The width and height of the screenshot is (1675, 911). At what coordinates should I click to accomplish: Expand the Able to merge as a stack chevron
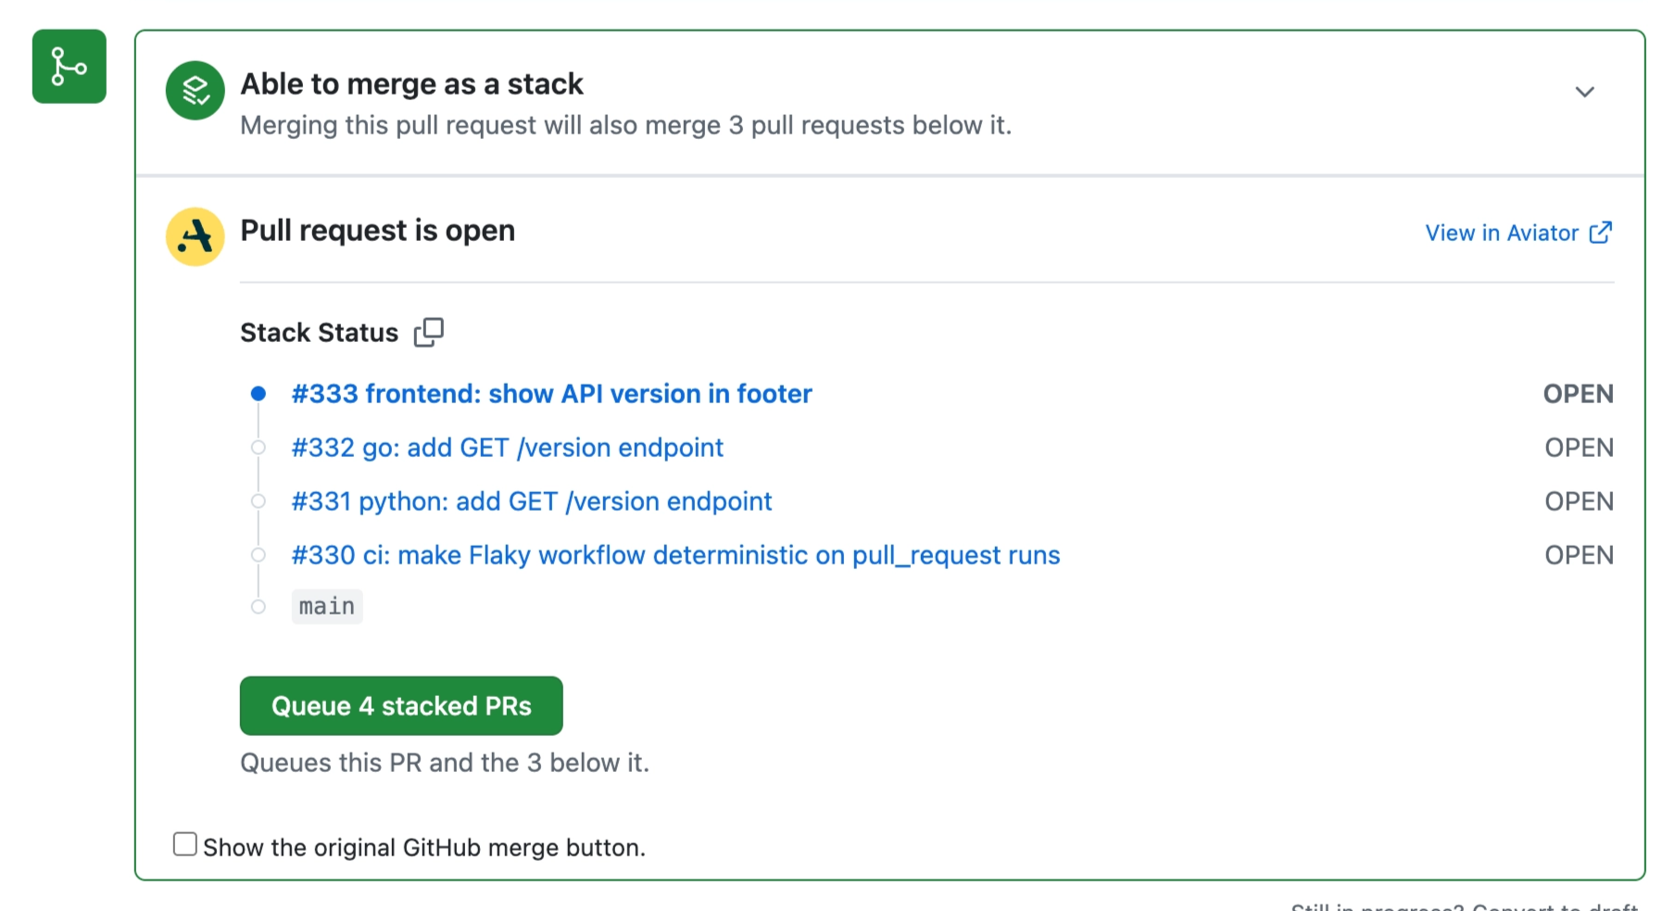click(1585, 92)
